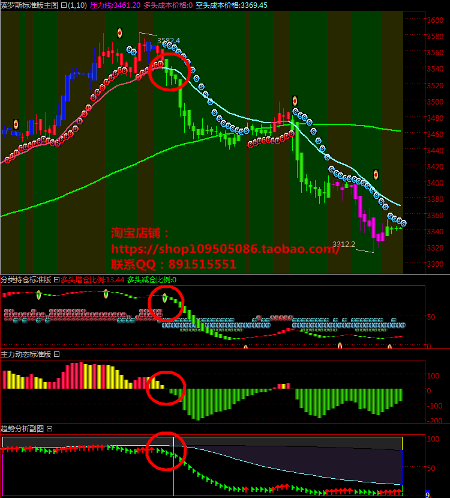Click the 多头增仓比例:13.44 indicator label
Screen dimensions: 450x498
(x=92, y=280)
